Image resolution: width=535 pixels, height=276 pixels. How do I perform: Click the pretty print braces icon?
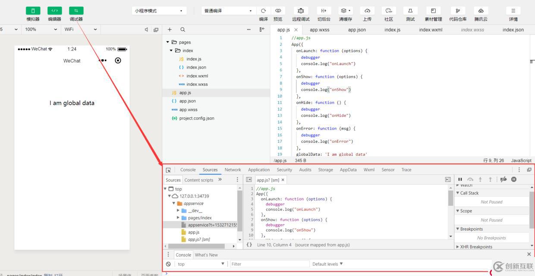[249, 245]
